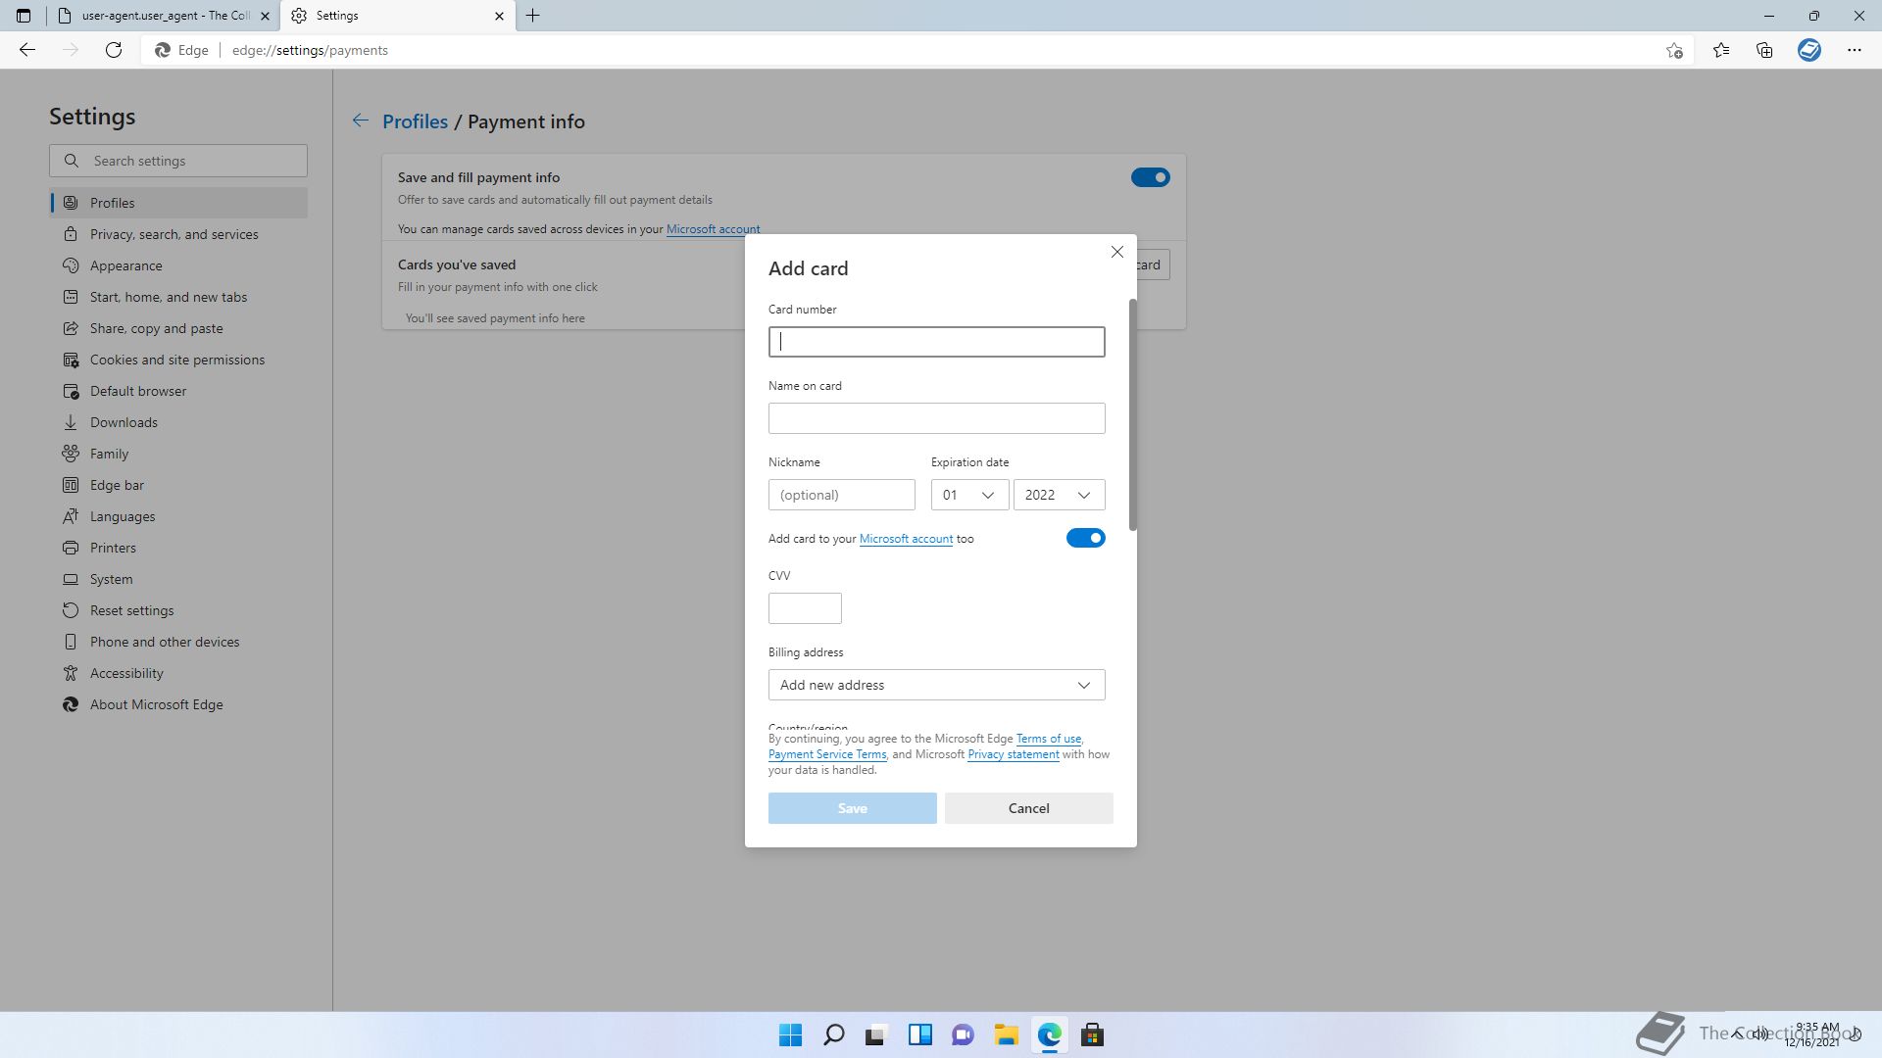This screenshot has height=1058, width=1882.
Task: Open the profile avatar icon in toolbar
Action: click(x=1808, y=50)
